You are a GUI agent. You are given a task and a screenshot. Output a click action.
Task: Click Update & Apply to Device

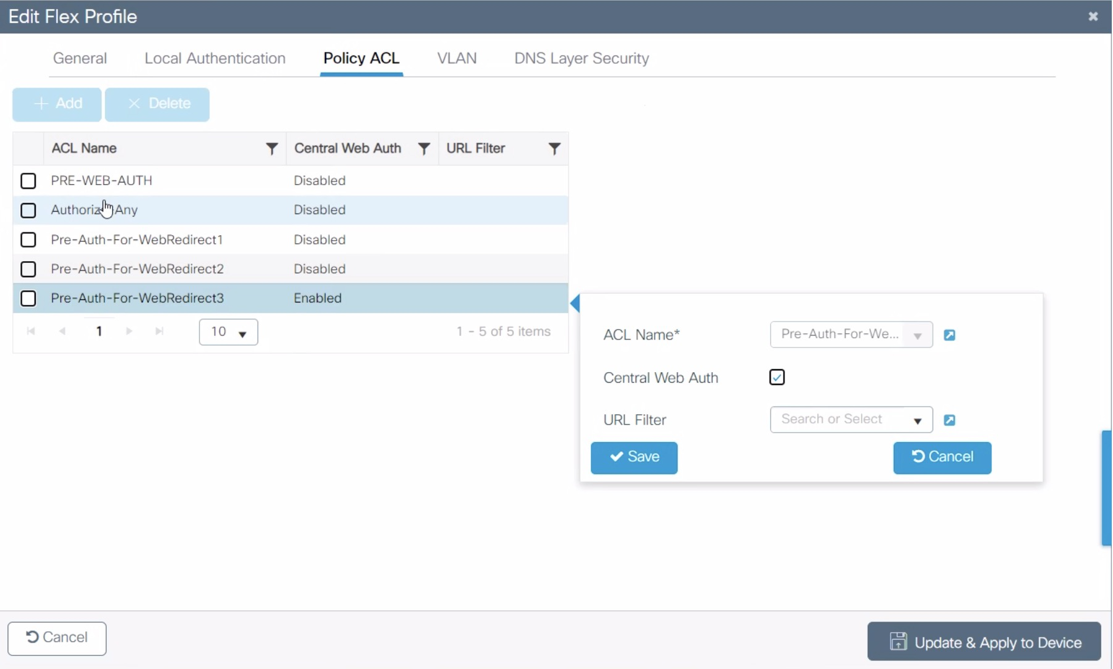pos(983,641)
